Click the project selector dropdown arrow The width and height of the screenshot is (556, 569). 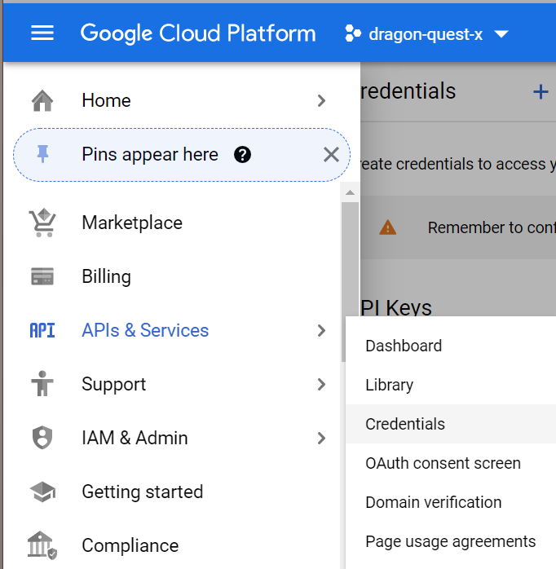pyautogui.click(x=501, y=34)
